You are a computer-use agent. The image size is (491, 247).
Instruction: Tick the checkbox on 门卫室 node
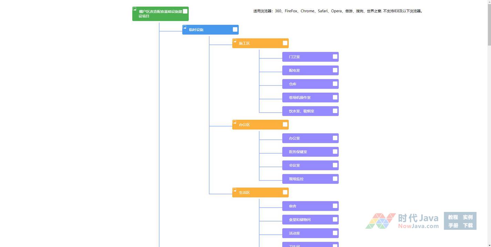click(335, 57)
